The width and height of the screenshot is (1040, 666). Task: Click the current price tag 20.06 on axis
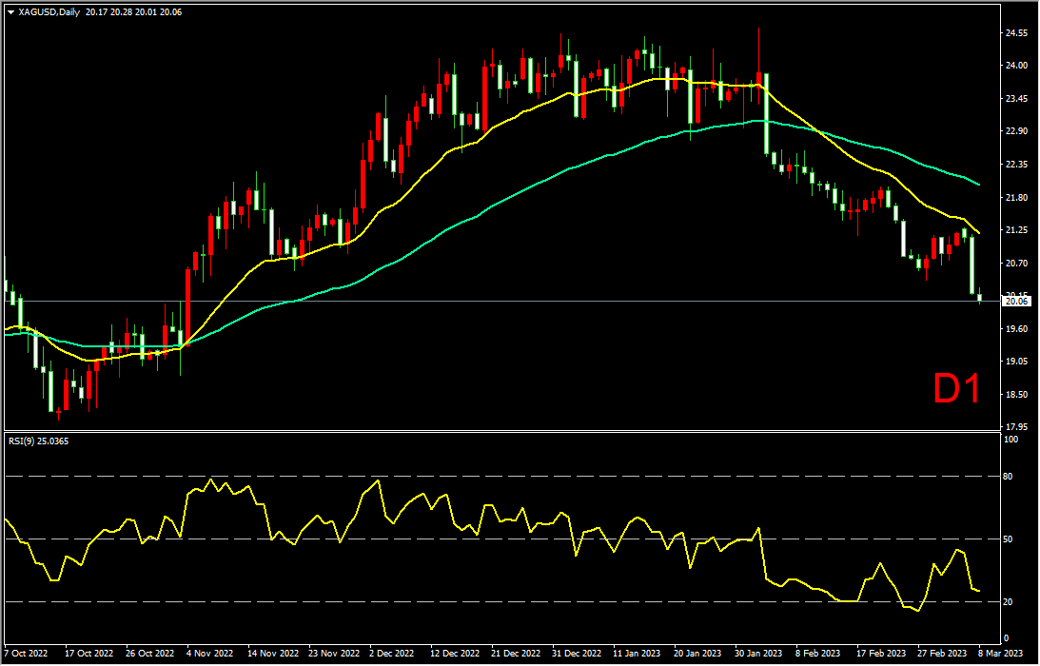coord(1016,302)
